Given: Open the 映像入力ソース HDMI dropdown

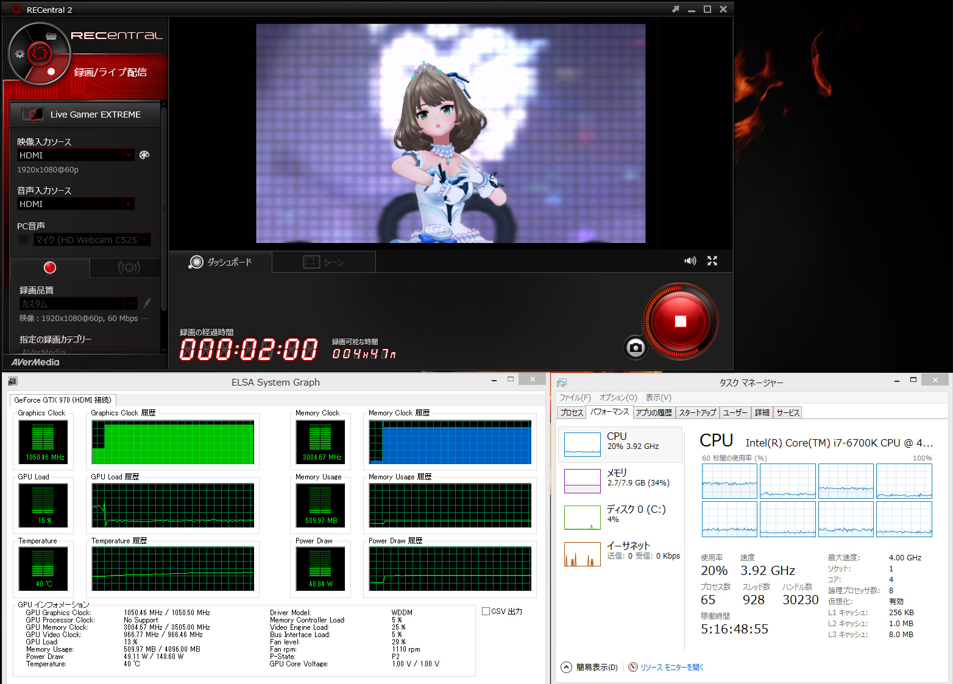Looking at the screenshot, I should [x=129, y=155].
